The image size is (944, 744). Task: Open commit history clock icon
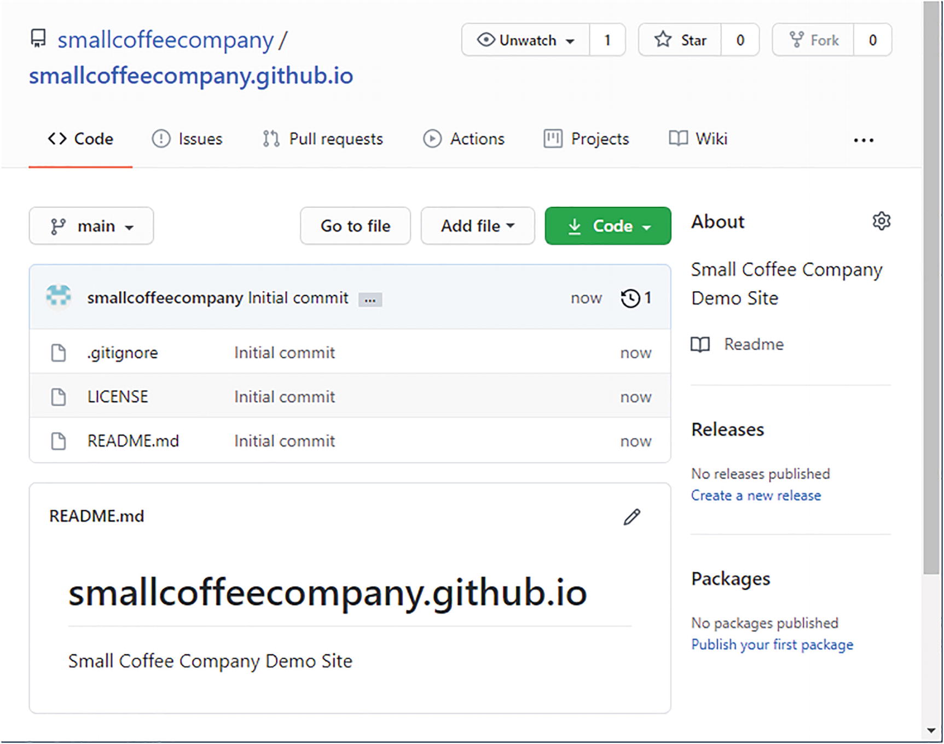tap(630, 298)
